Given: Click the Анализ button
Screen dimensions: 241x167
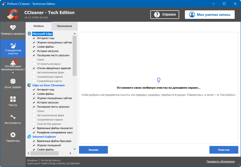Looking at the screenshot, I should pyautogui.click(x=93, y=150).
